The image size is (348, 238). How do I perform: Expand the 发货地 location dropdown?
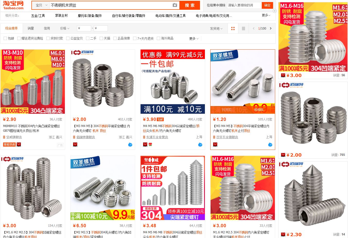tap(216, 28)
